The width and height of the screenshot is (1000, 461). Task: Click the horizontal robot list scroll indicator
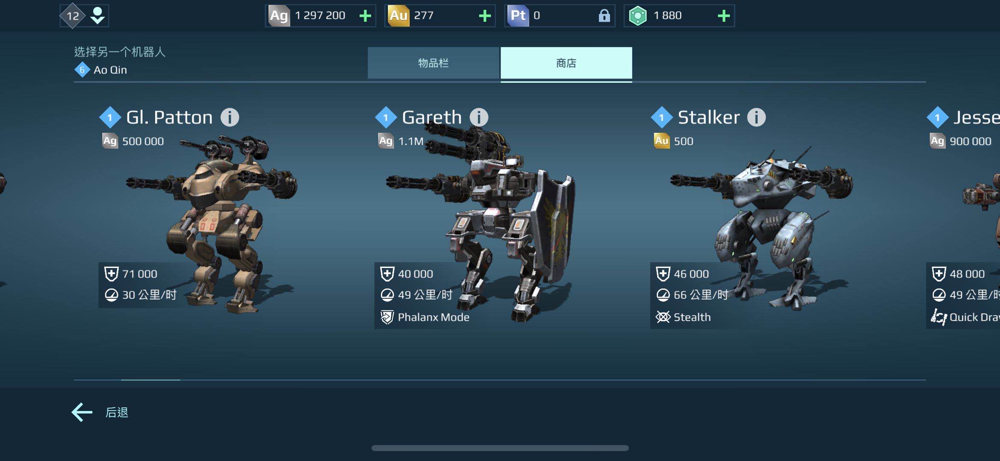click(x=150, y=379)
